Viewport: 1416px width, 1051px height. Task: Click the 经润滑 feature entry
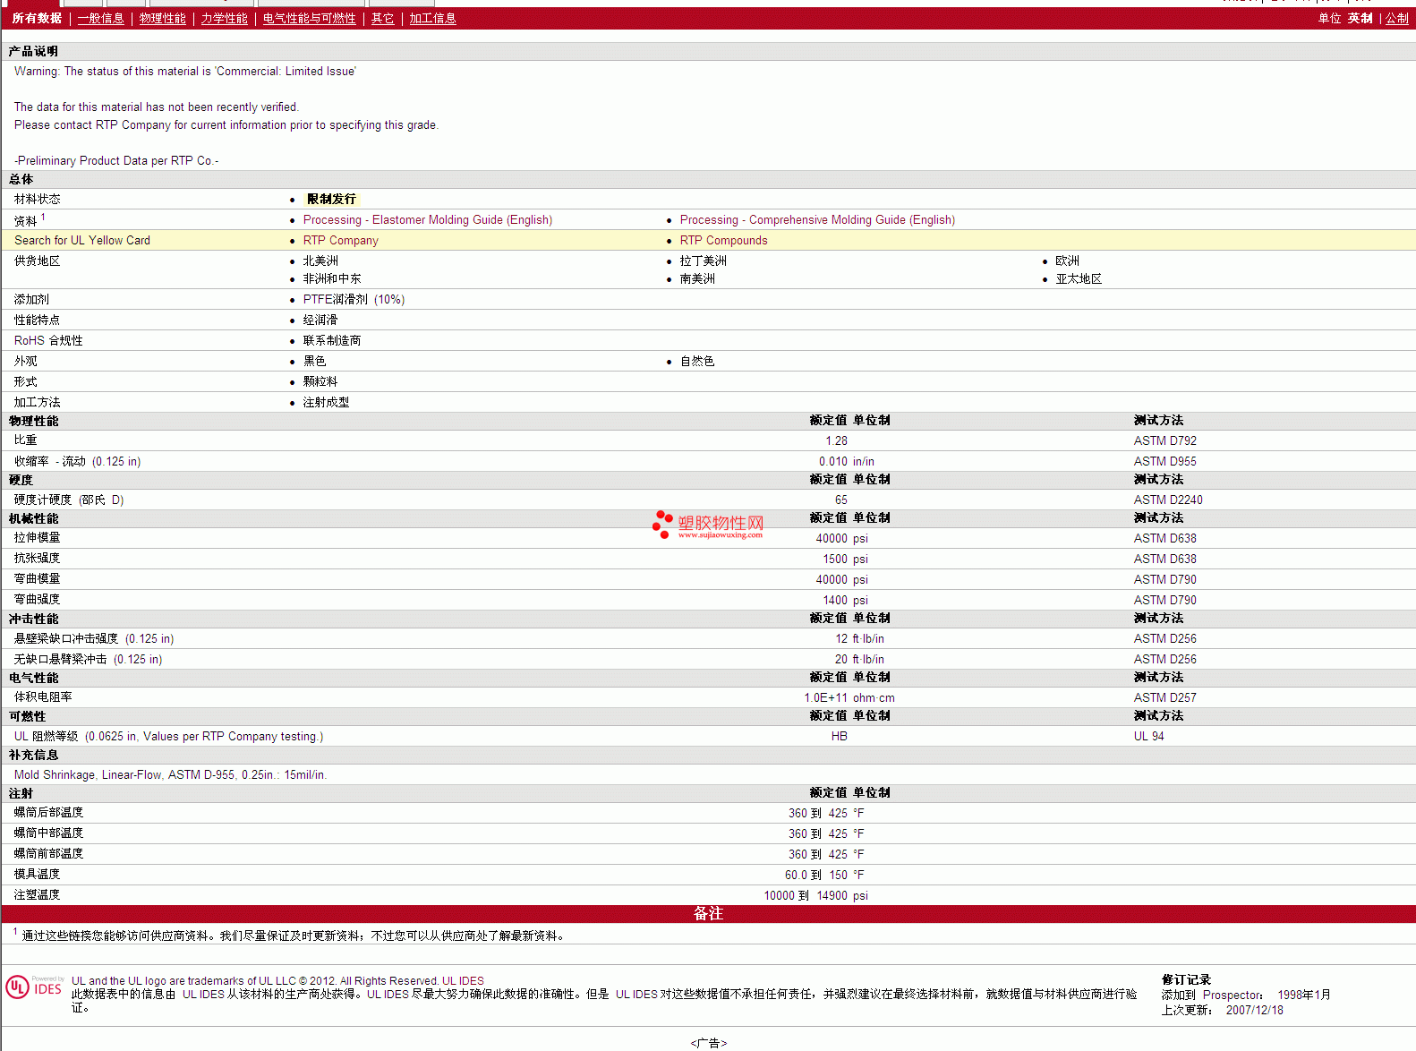point(320,320)
